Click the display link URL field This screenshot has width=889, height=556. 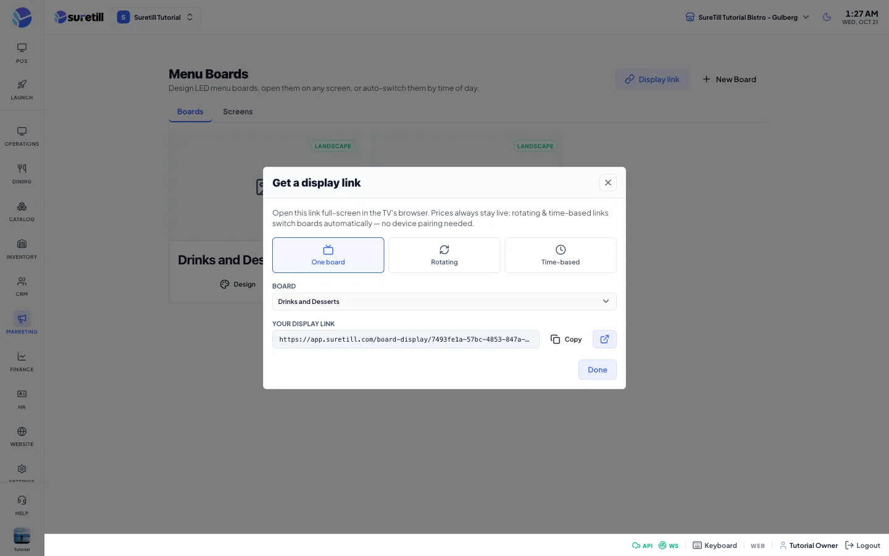[406, 339]
